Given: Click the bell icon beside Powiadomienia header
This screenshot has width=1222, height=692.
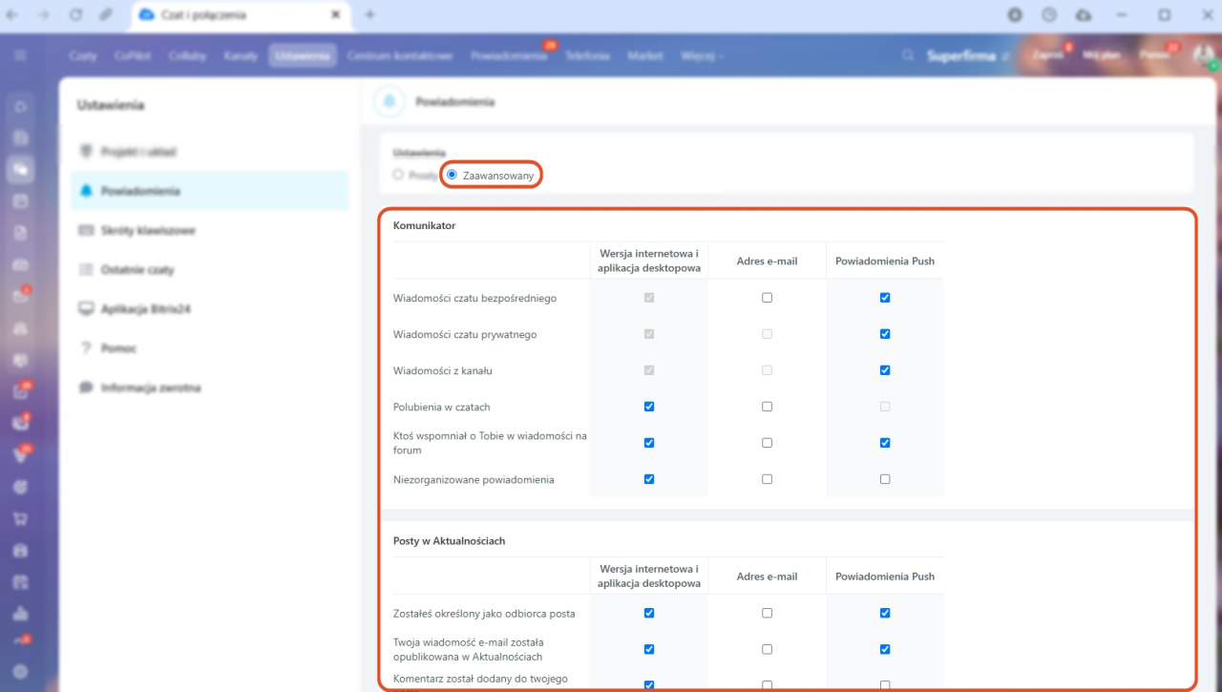Looking at the screenshot, I should click(389, 101).
